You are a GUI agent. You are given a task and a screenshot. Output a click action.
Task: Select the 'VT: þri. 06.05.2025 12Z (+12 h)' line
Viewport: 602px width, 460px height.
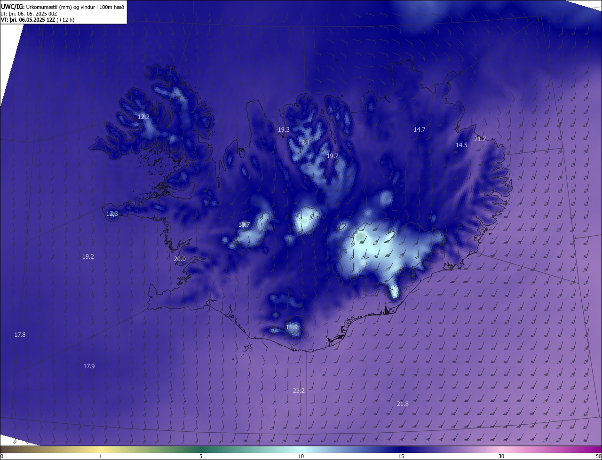pyautogui.click(x=38, y=20)
